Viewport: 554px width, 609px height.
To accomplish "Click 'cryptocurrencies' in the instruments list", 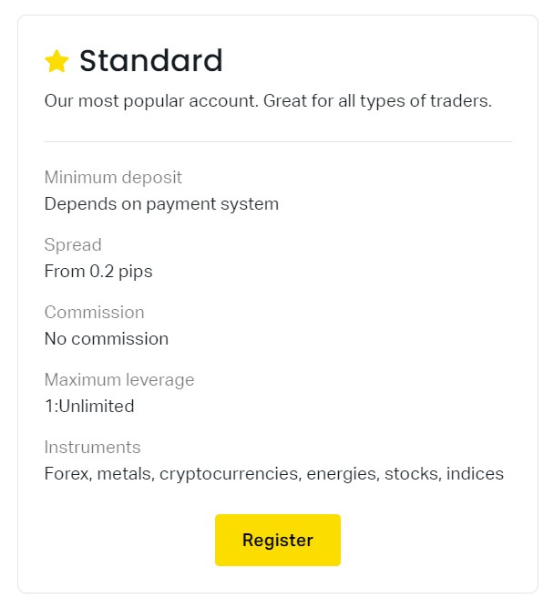I will [x=229, y=474].
